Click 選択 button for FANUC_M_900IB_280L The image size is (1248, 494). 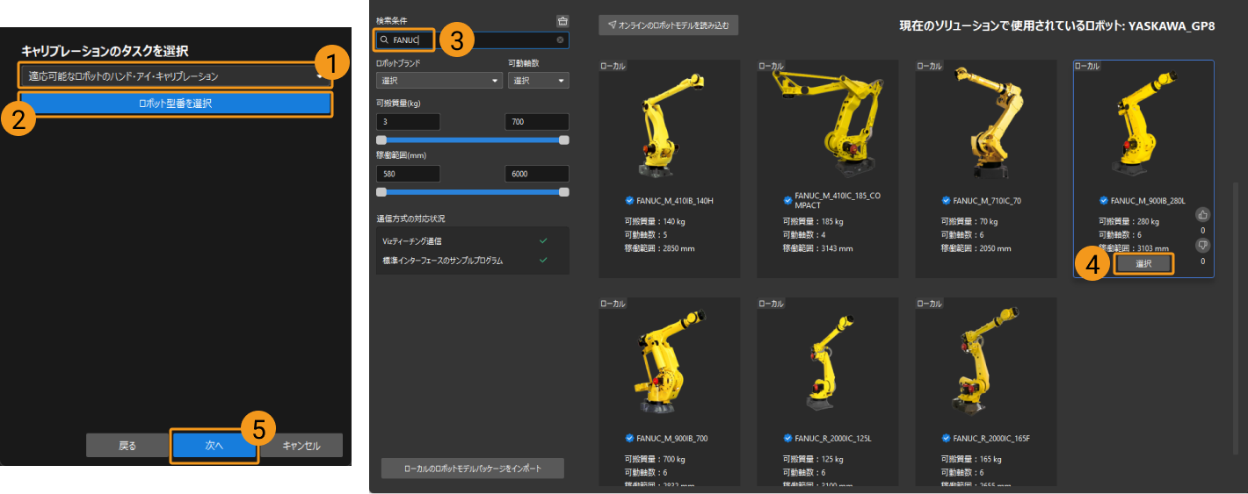pyautogui.click(x=1143, y=263)
